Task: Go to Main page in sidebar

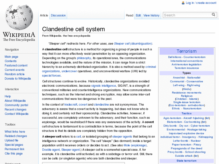Action: tap(11, 57)
